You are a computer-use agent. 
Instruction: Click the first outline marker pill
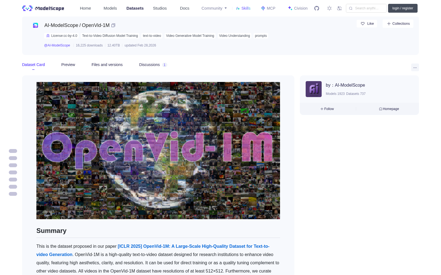pos(13,151)
